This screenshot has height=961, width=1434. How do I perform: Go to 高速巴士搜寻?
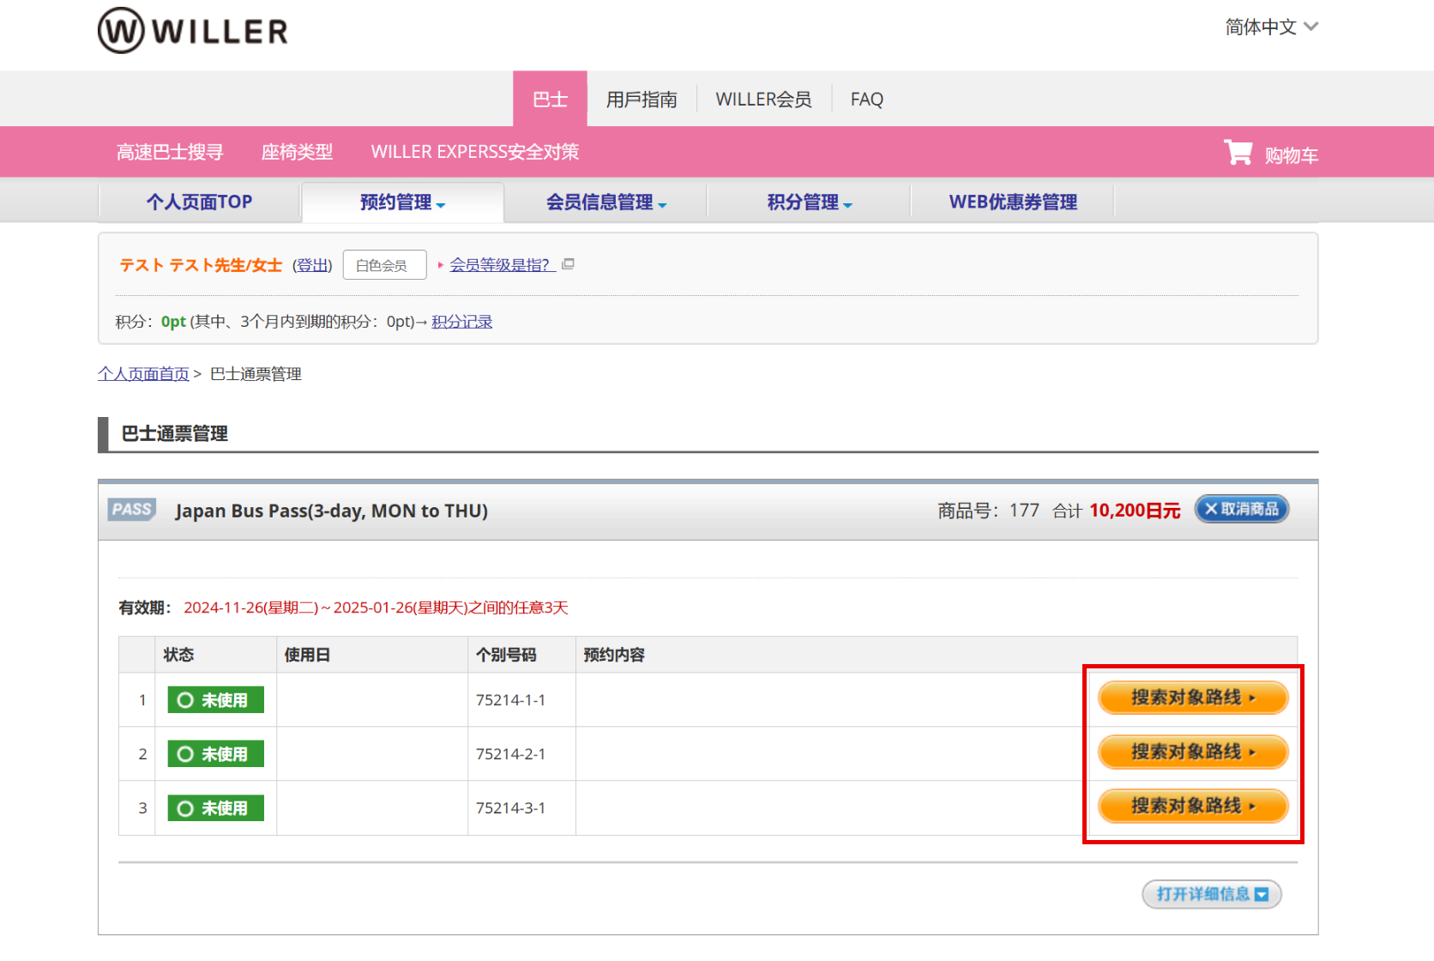pos(170,152)
